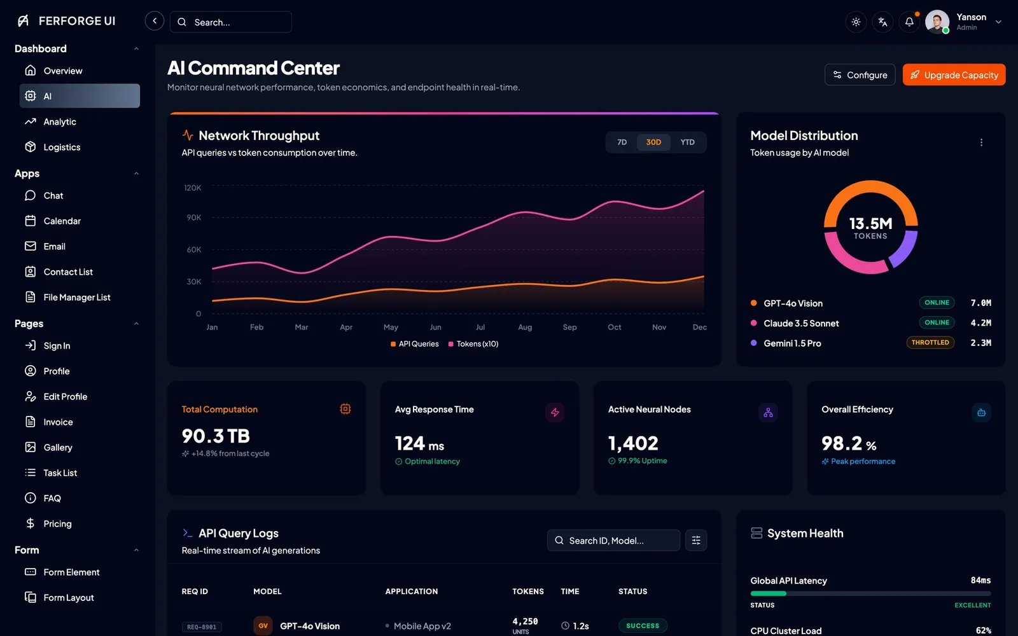Click the Ferforge UI logo icon
Image resolution: width=1018 pixels, height=636 pixels.
(x=24, y=21)
